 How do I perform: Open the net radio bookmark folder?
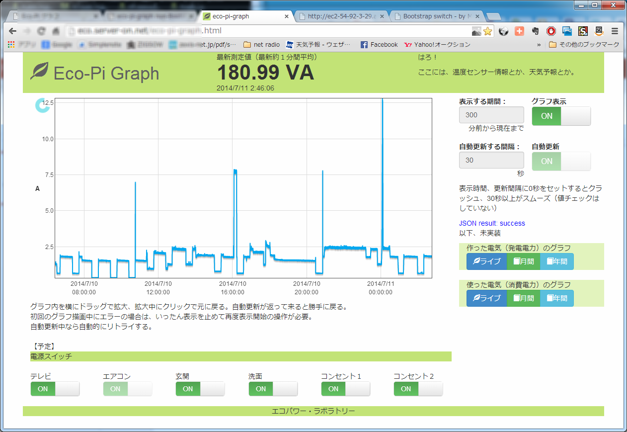point(261,45)
